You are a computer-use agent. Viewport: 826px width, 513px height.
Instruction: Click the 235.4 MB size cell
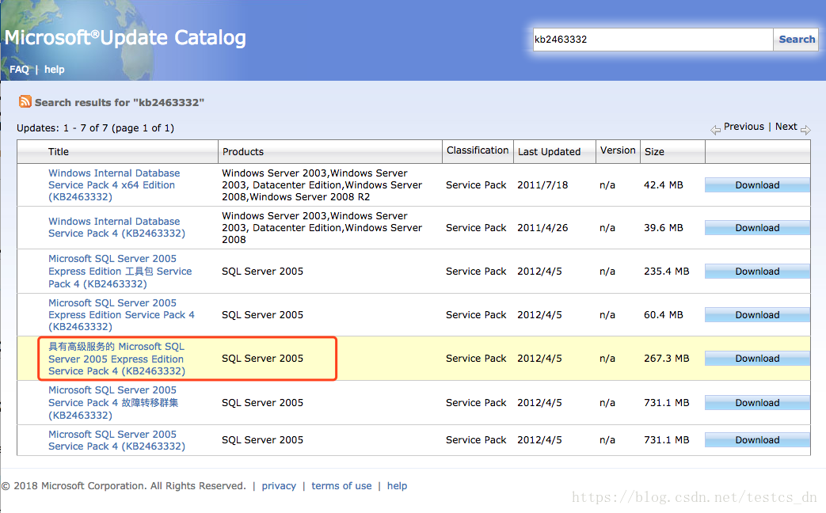click(x=666, y=272)
